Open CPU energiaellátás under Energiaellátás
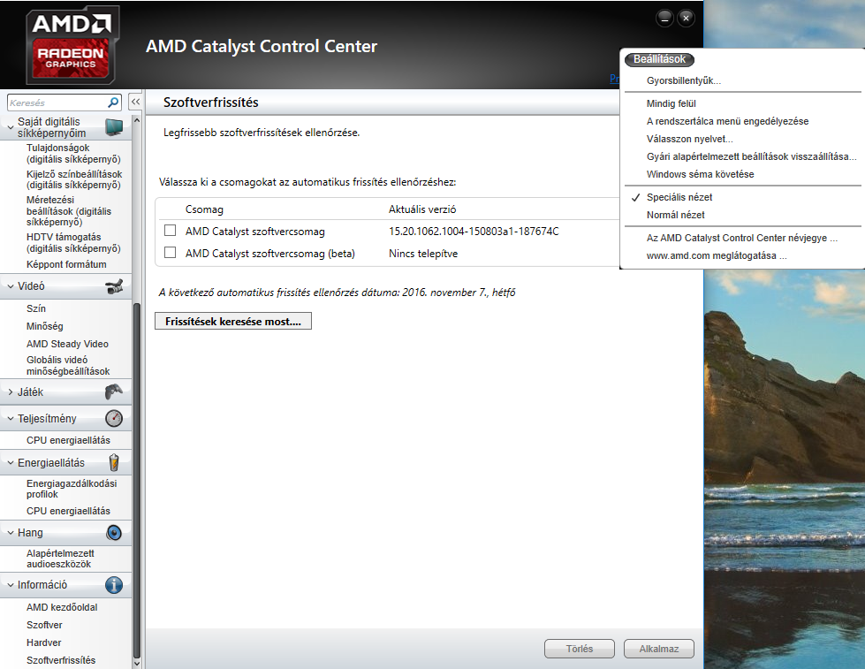 (68, 511)
